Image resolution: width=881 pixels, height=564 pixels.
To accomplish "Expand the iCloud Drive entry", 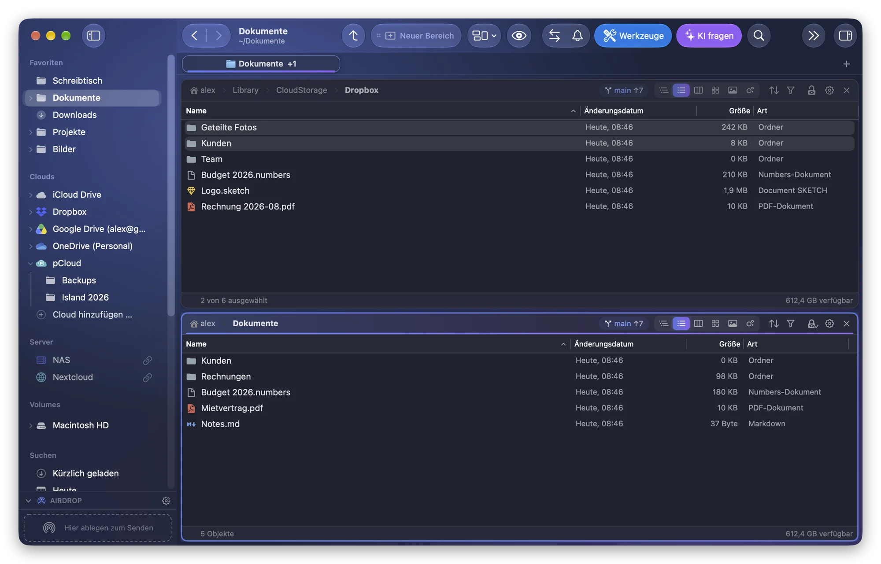I will coord(30,195).
